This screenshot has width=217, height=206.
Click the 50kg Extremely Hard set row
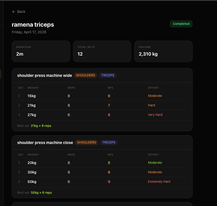tap(102, 182)
